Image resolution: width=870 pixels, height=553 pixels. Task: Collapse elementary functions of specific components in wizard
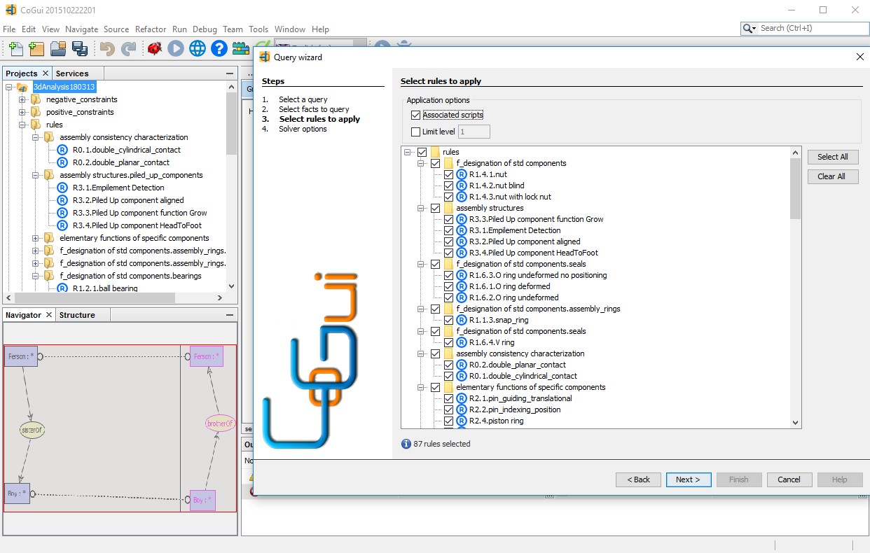tap(422, 387)
